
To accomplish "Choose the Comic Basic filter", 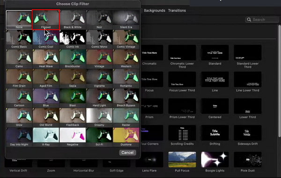I will (19, 39).
